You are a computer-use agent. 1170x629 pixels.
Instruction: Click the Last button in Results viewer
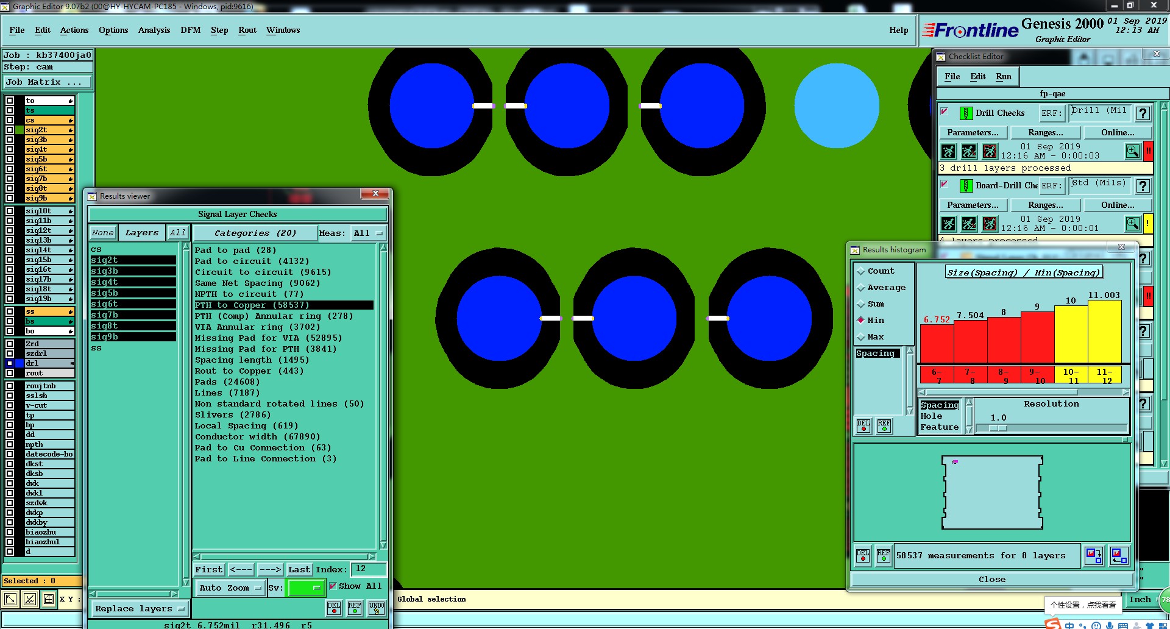[299, 570]
